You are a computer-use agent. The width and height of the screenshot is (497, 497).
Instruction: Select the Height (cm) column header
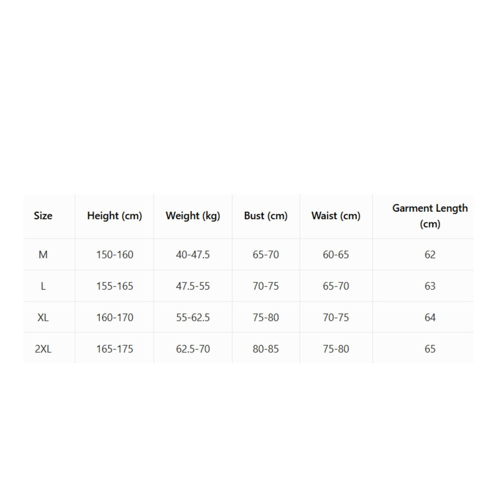click(x=115, y=216)
